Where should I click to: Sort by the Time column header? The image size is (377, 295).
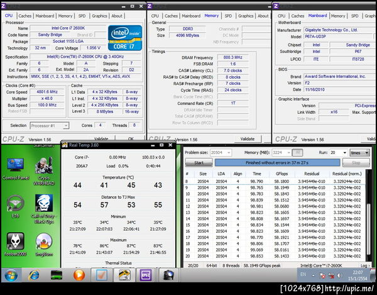[257, 174]
